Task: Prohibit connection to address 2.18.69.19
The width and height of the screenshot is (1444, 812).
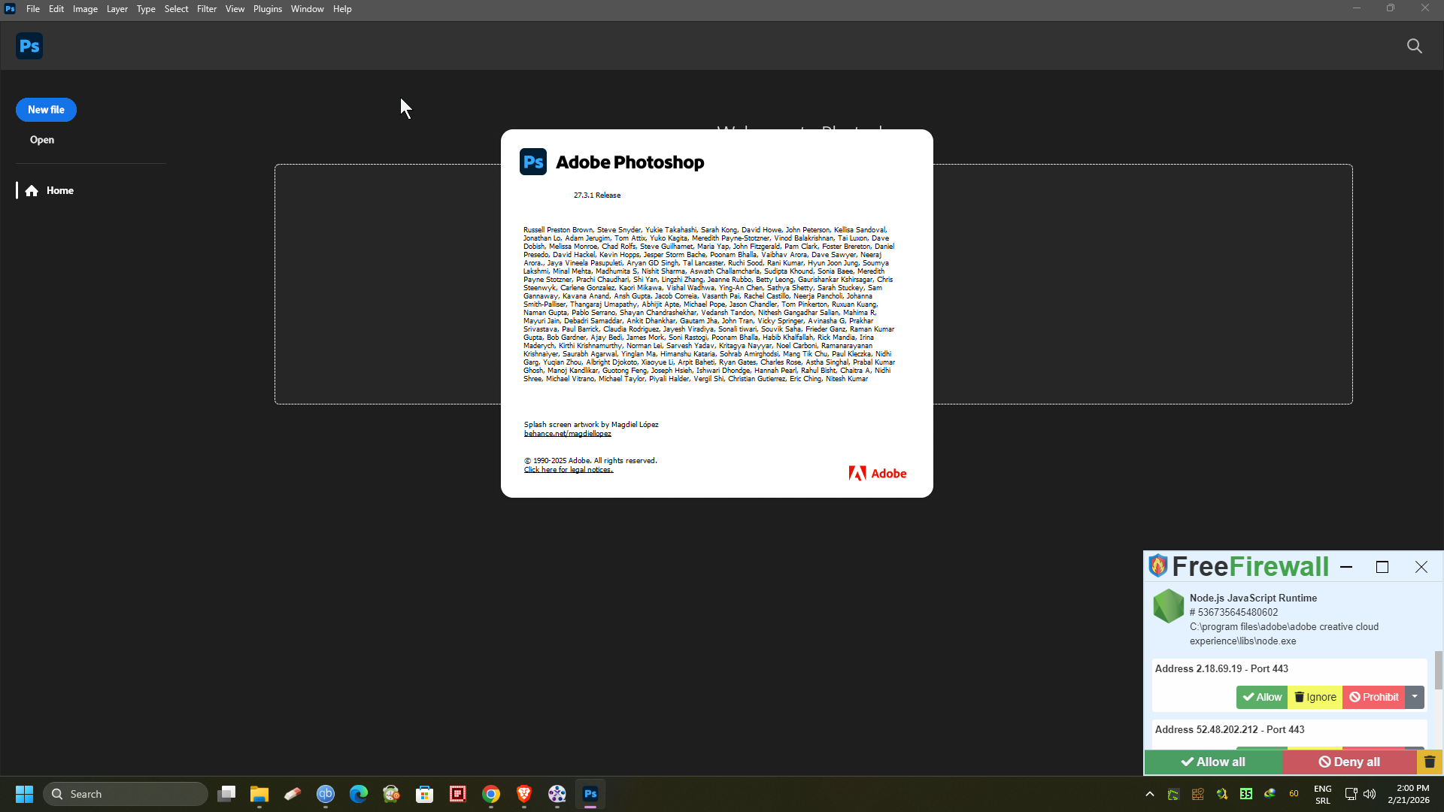Action: click(1374, 697)
